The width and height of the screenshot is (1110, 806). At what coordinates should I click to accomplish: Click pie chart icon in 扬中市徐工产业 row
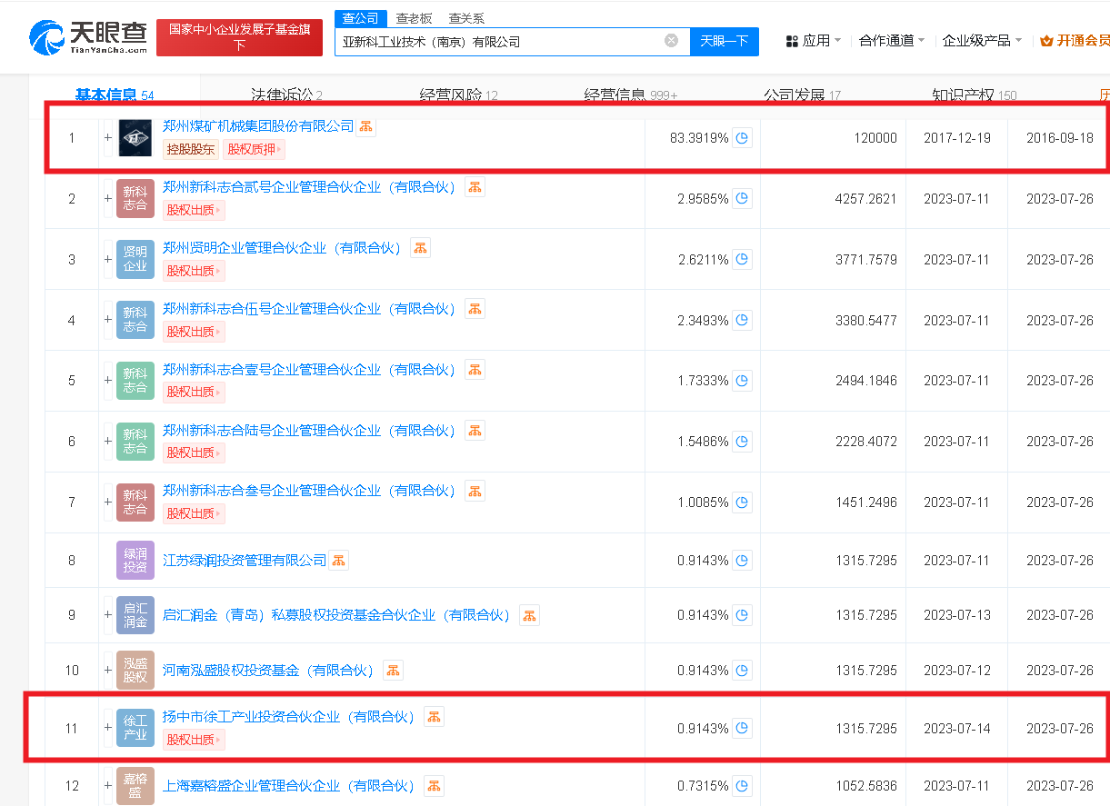(x=743, y=728)
